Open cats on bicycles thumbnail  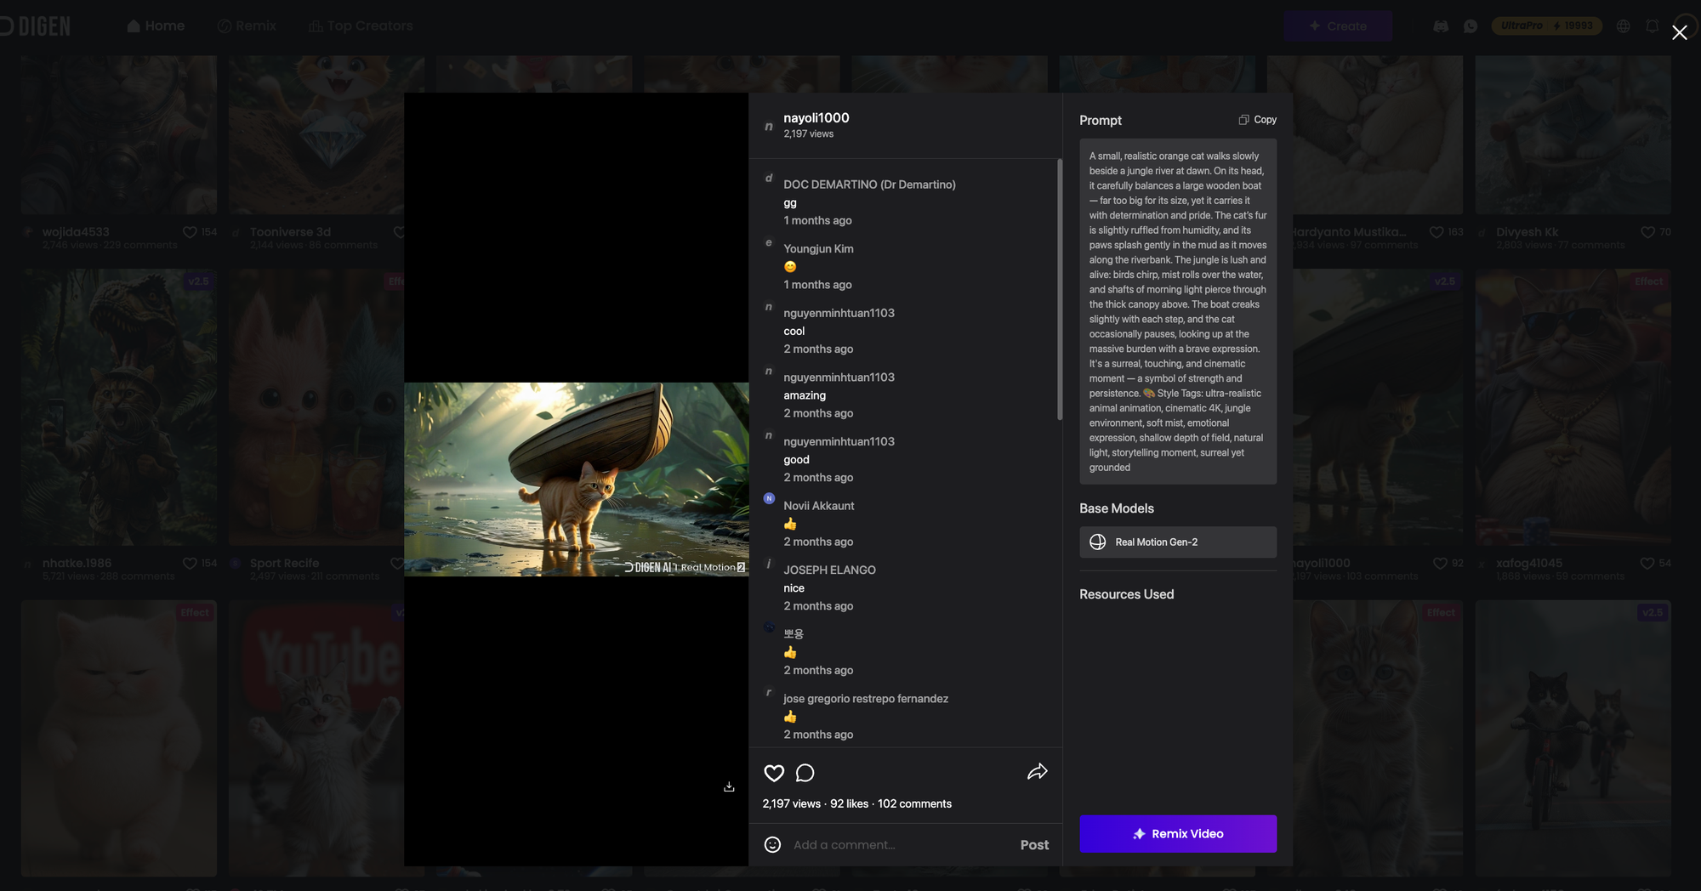1573,739
